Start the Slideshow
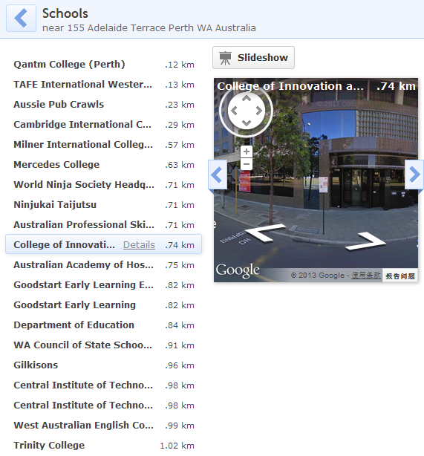 [254, 58]
